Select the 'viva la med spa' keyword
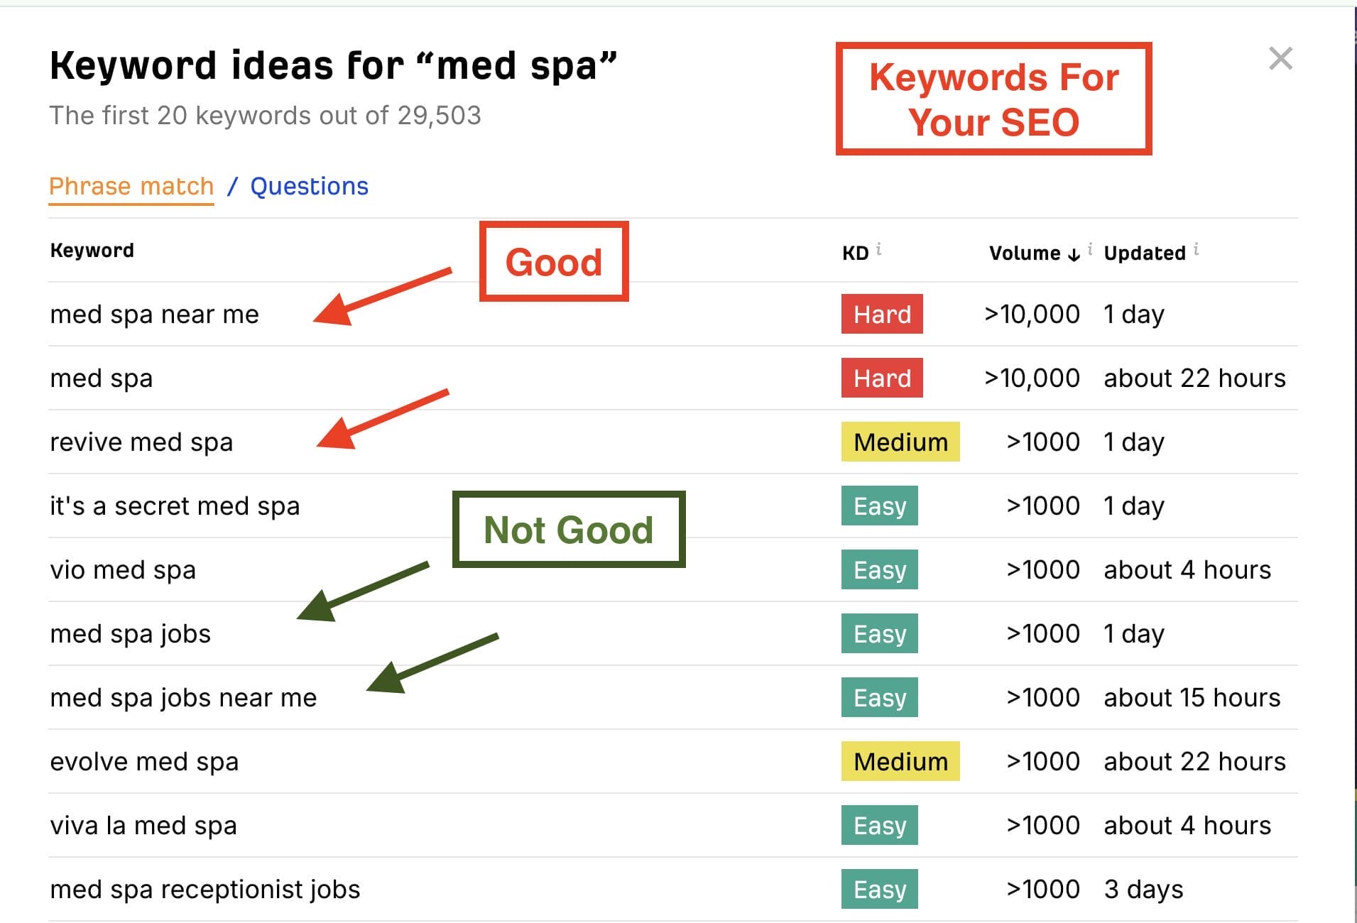The image size is (1357, 923). (x=143, y=826)
